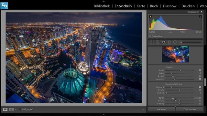Toggle filmstrip via bottom arrow

click(103, 115)
